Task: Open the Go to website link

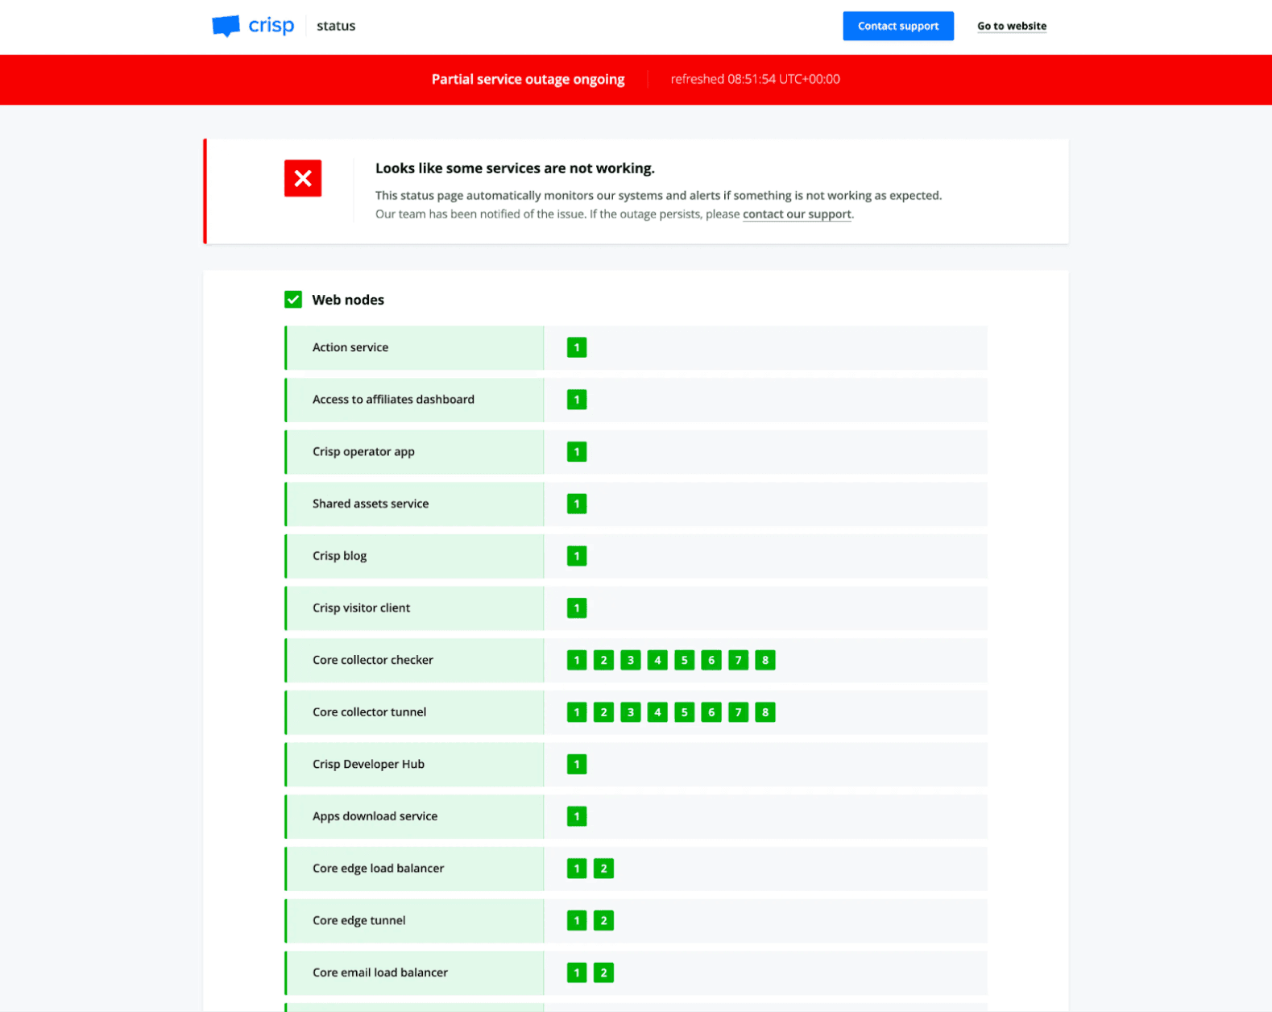Action: pyautogui.click(x=1012, y=26)
